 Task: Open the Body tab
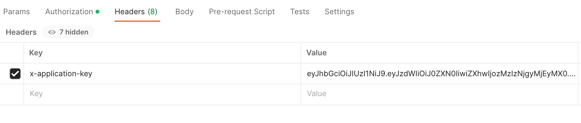pos(184,12)
